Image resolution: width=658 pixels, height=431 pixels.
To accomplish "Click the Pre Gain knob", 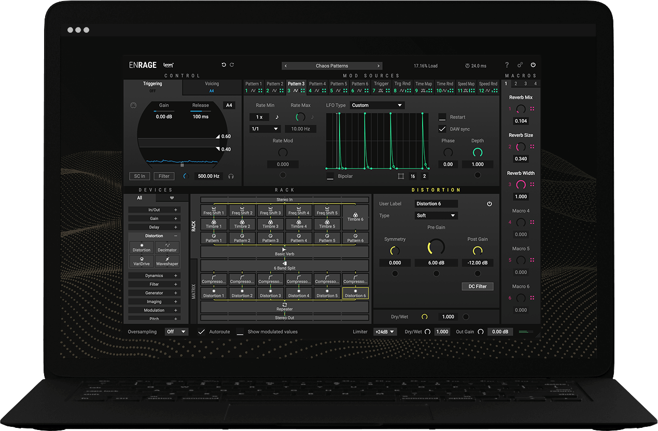I will (x=436, y=247).
